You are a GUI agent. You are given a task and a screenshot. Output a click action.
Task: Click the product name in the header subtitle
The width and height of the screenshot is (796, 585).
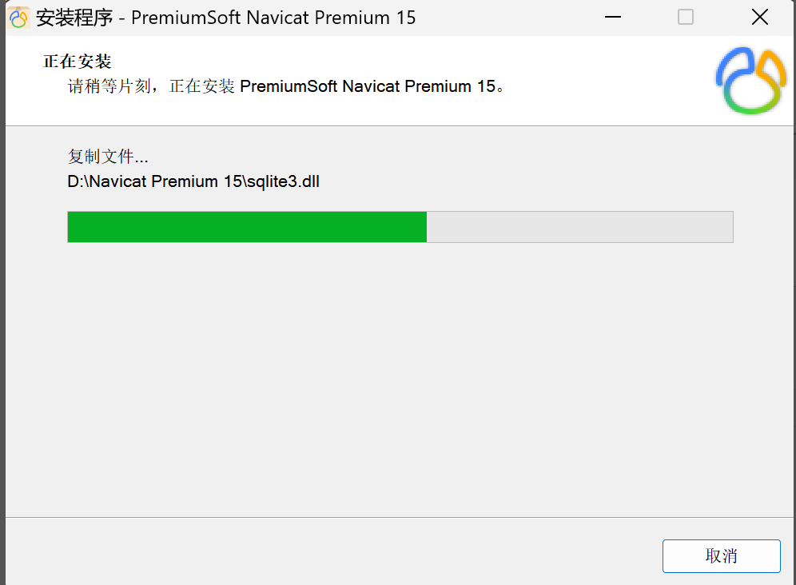point(368,86)
